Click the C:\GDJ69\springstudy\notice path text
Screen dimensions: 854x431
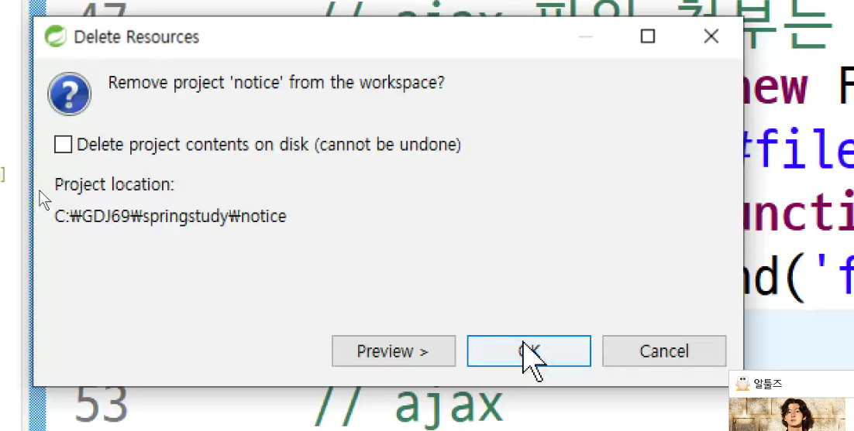point(170,217)
